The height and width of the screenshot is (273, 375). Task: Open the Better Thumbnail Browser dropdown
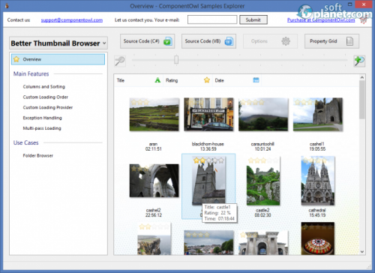58,43
